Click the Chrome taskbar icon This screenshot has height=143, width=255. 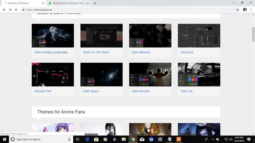133,139
